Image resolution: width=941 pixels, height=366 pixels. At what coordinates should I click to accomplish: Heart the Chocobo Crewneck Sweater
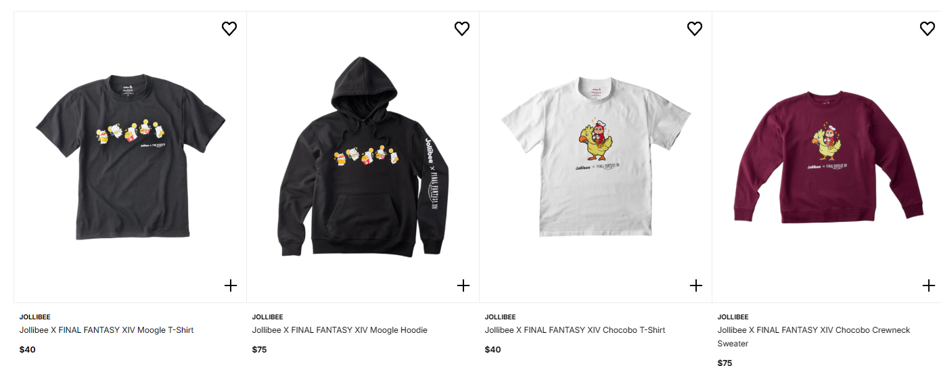click(927, 28)
